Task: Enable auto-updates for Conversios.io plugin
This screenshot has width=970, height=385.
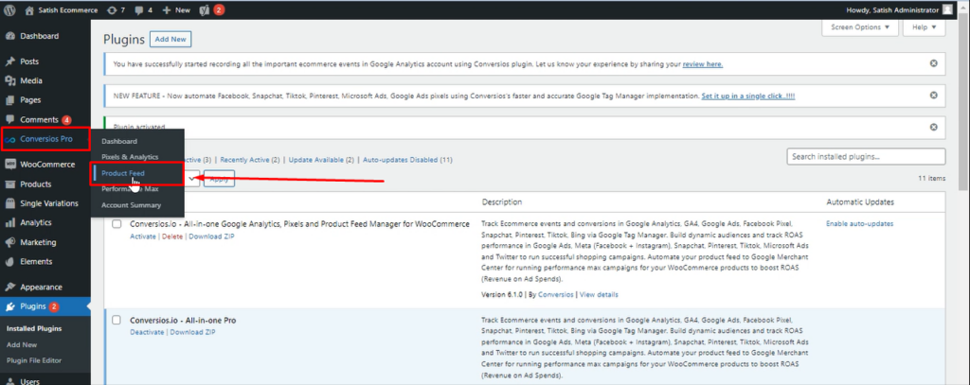Action: [x=859, y=223]
